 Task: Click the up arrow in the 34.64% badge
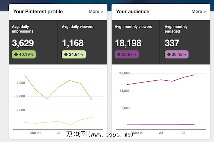(66, 54)
